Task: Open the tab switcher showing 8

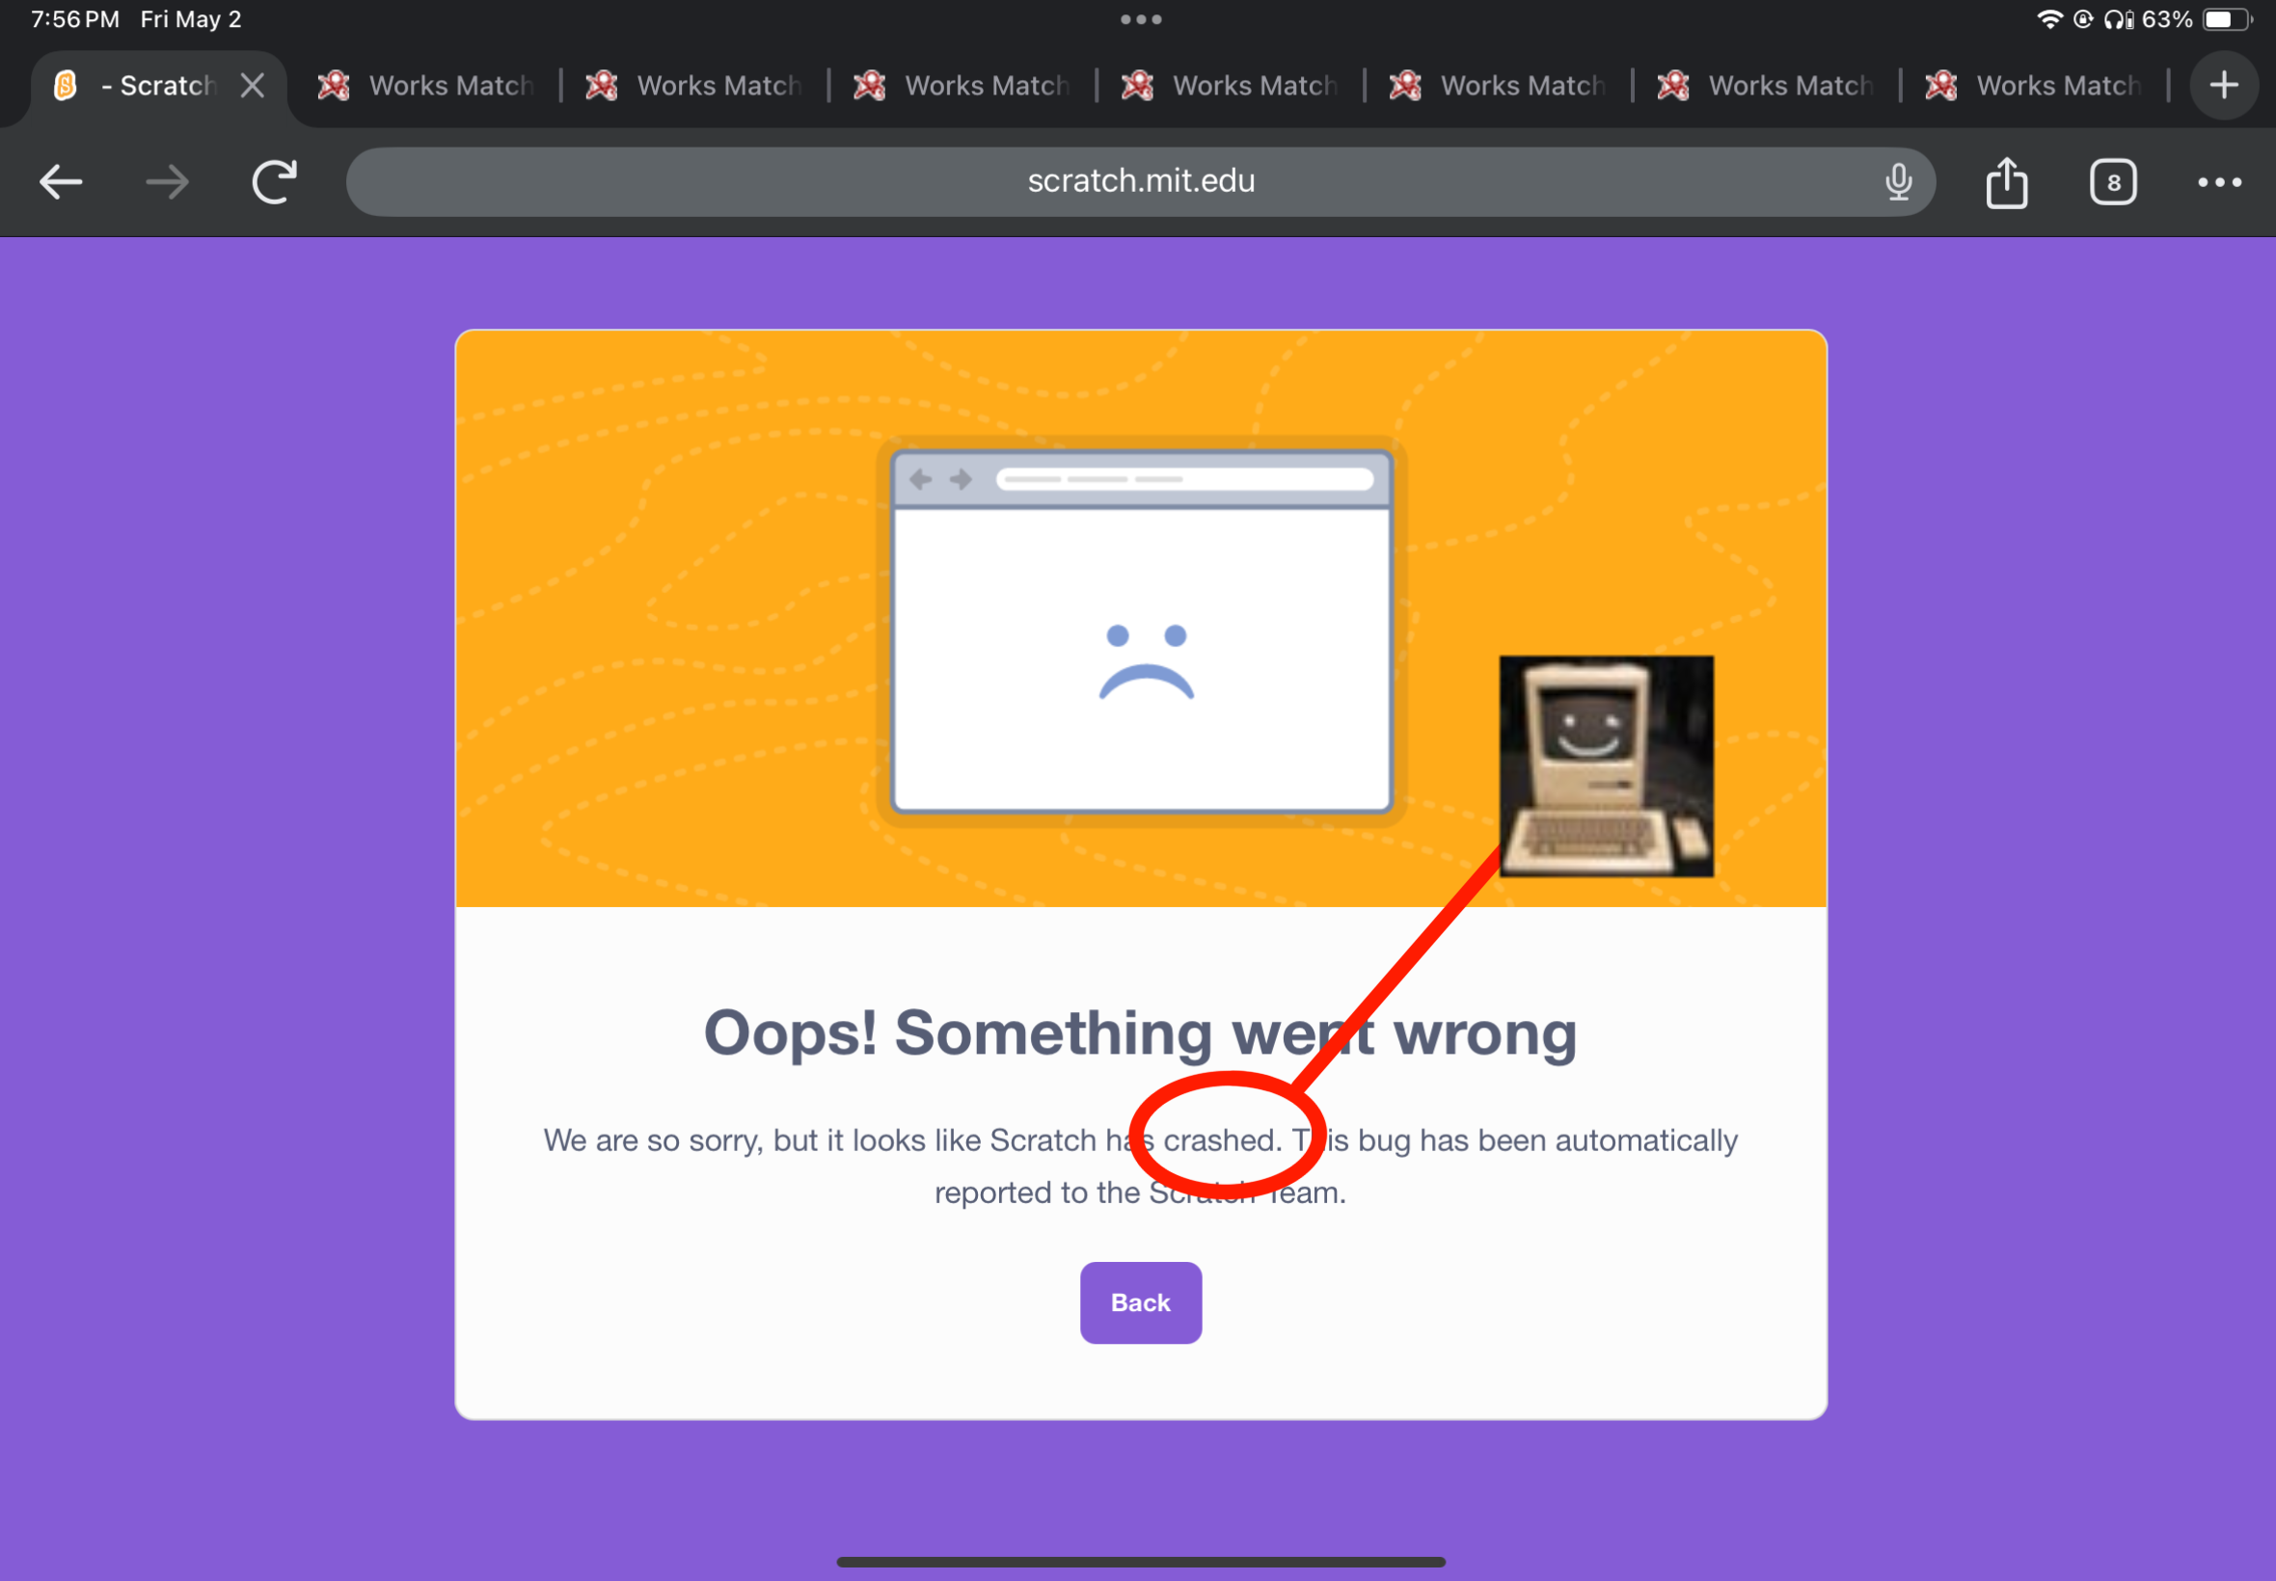Action: click(x=2112, y=182)
